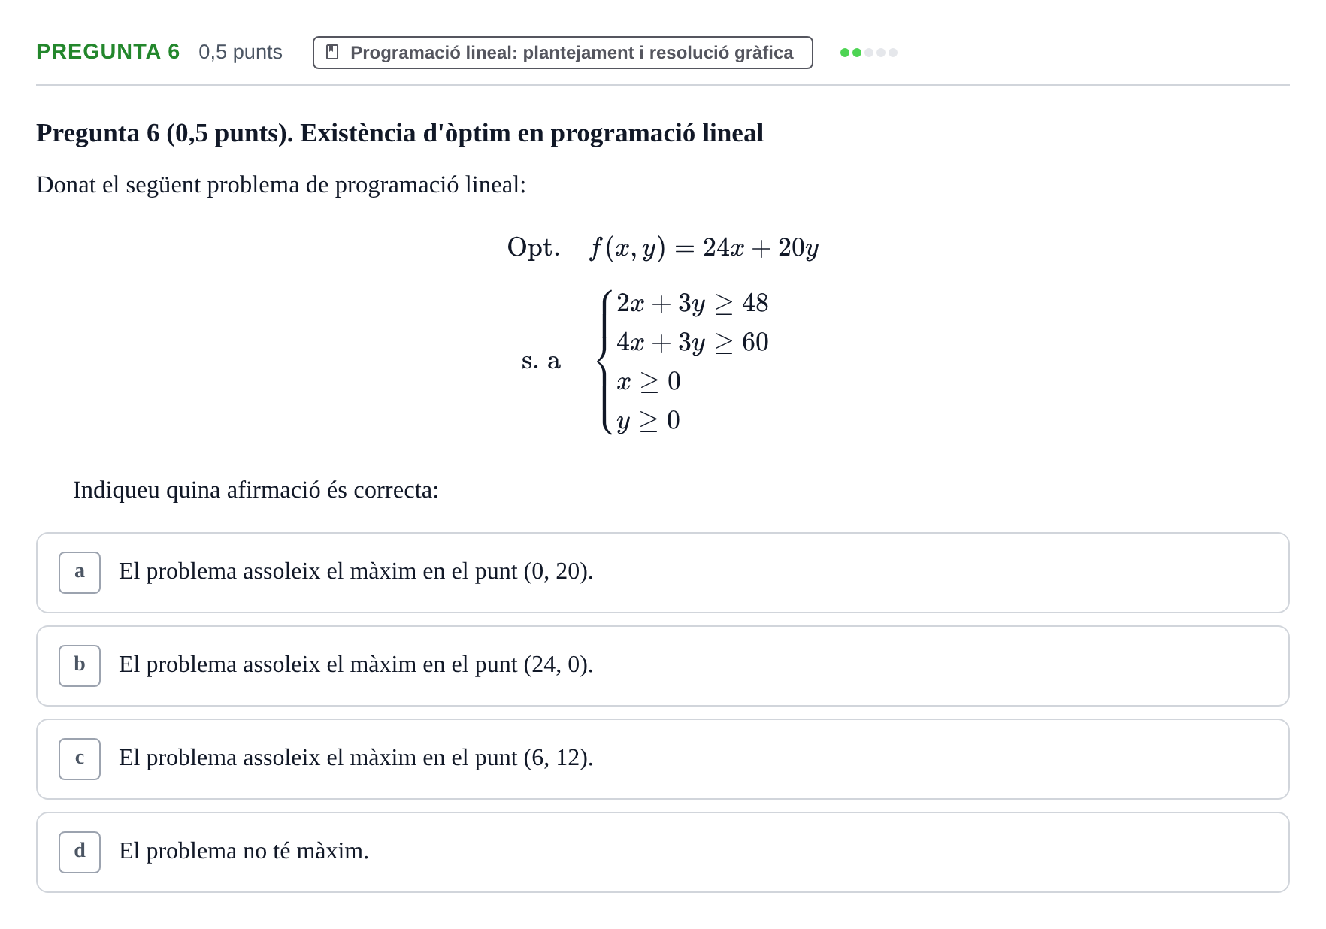Image resolution: width=1326 pixels, height=929 pixels.
Task: Click the constraint 2x + 3y ≥ 48
Action: click(x=692, y=304)
